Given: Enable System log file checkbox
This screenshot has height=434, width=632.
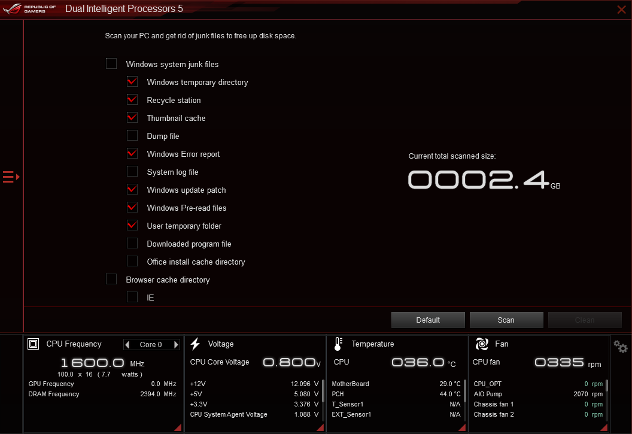Looking at the screenshot, I should pos(132,171).
